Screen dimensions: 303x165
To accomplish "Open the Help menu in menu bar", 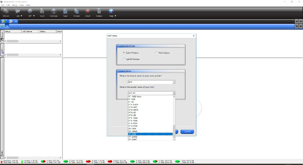I will tap(28, 5).
